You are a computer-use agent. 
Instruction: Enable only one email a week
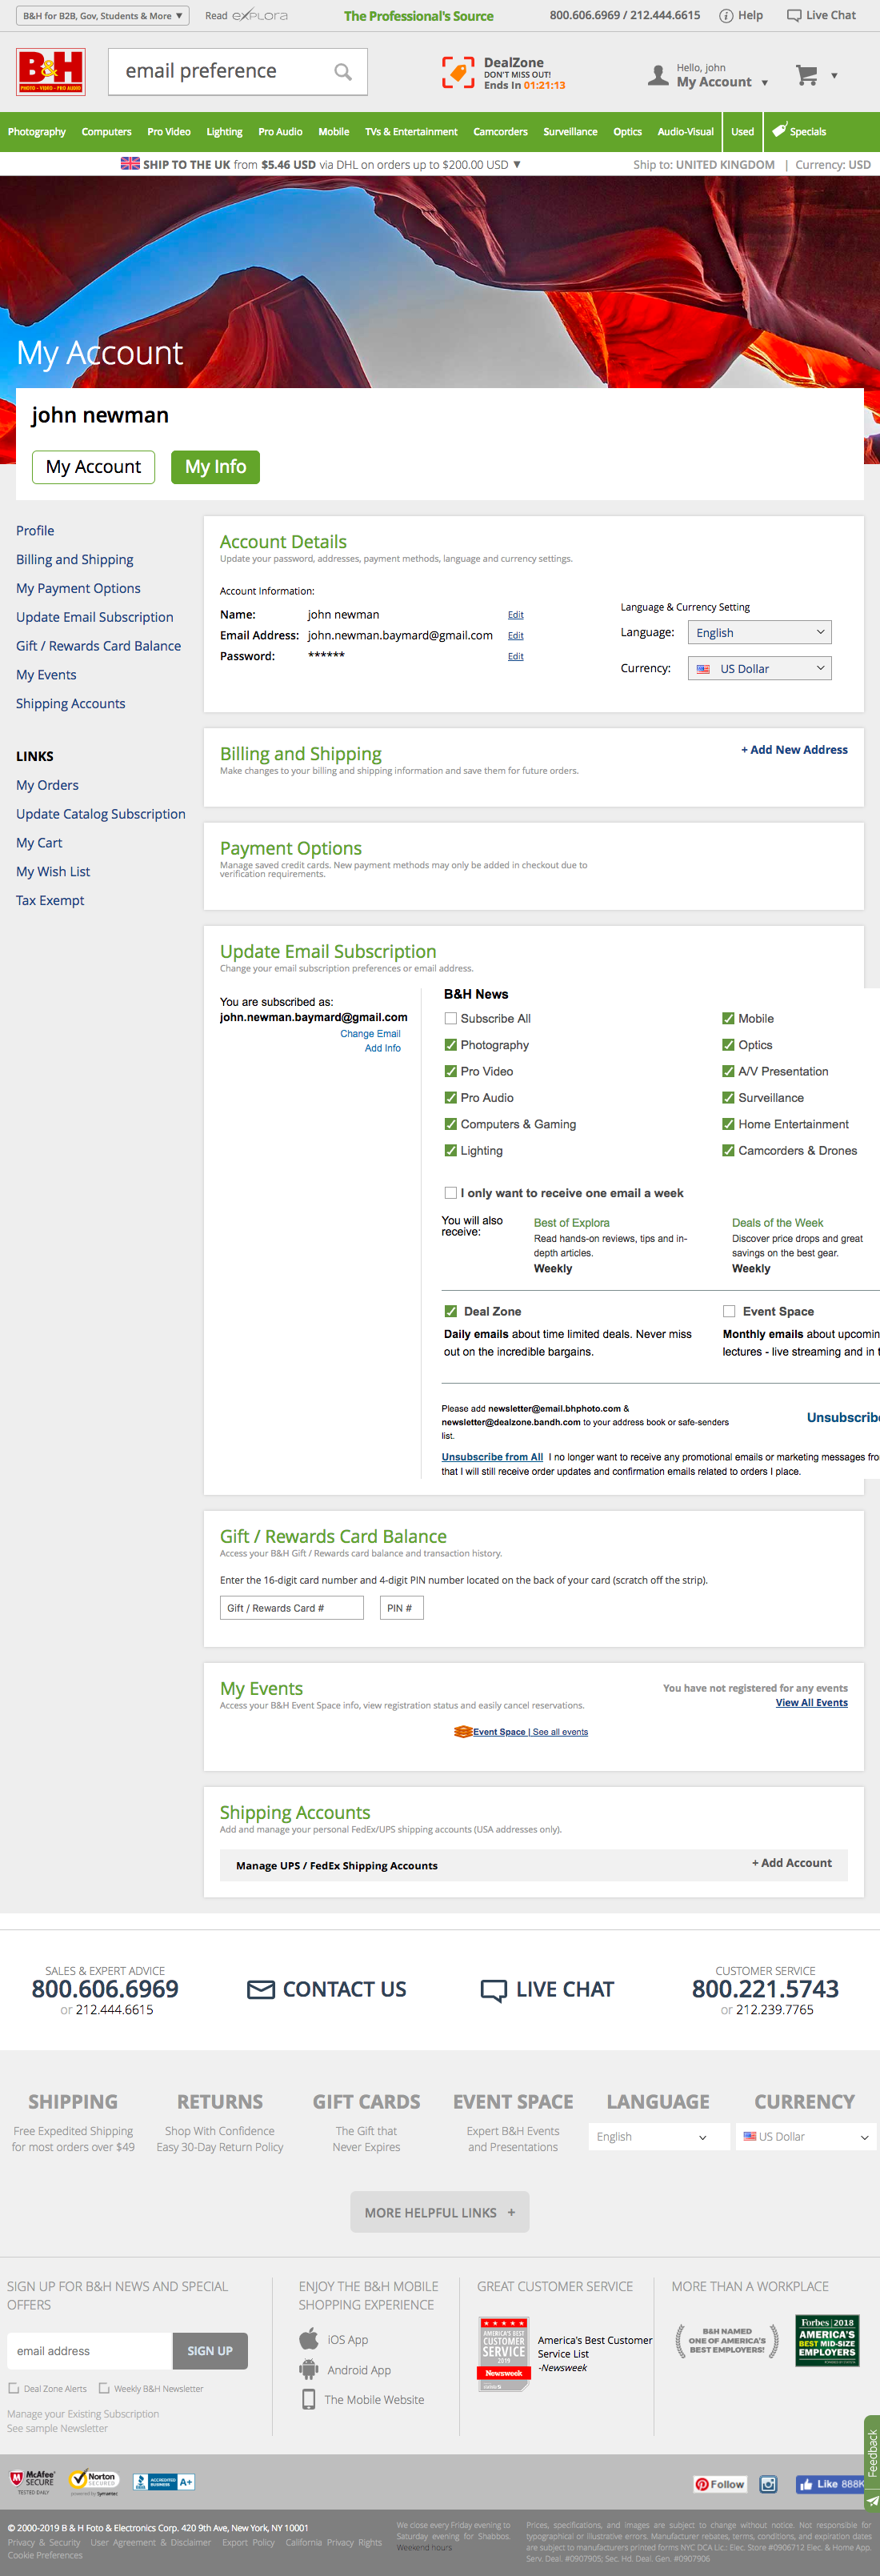click(x=451, y=1193)
